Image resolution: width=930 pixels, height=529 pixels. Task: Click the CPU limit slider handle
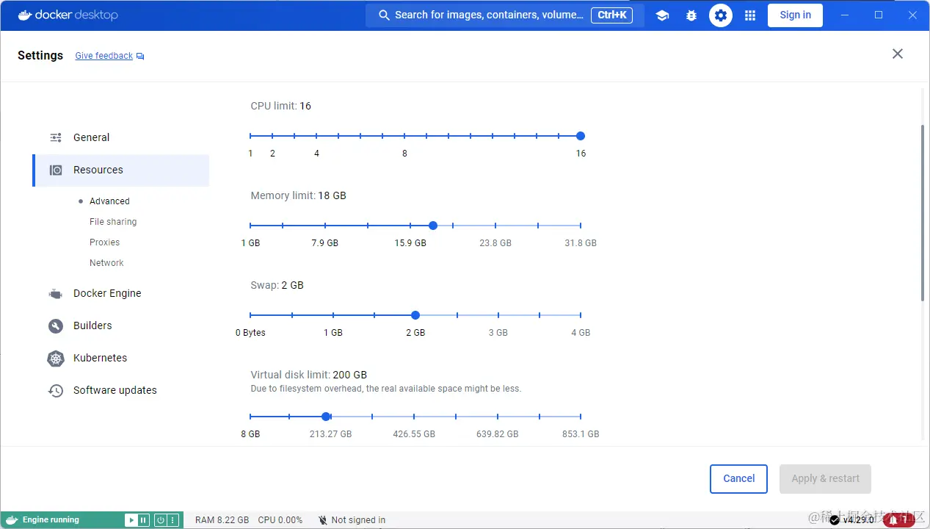[x=581, y=136]
